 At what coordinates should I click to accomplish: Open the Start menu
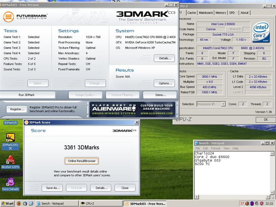pyautogui.click(x=7, y=204)
